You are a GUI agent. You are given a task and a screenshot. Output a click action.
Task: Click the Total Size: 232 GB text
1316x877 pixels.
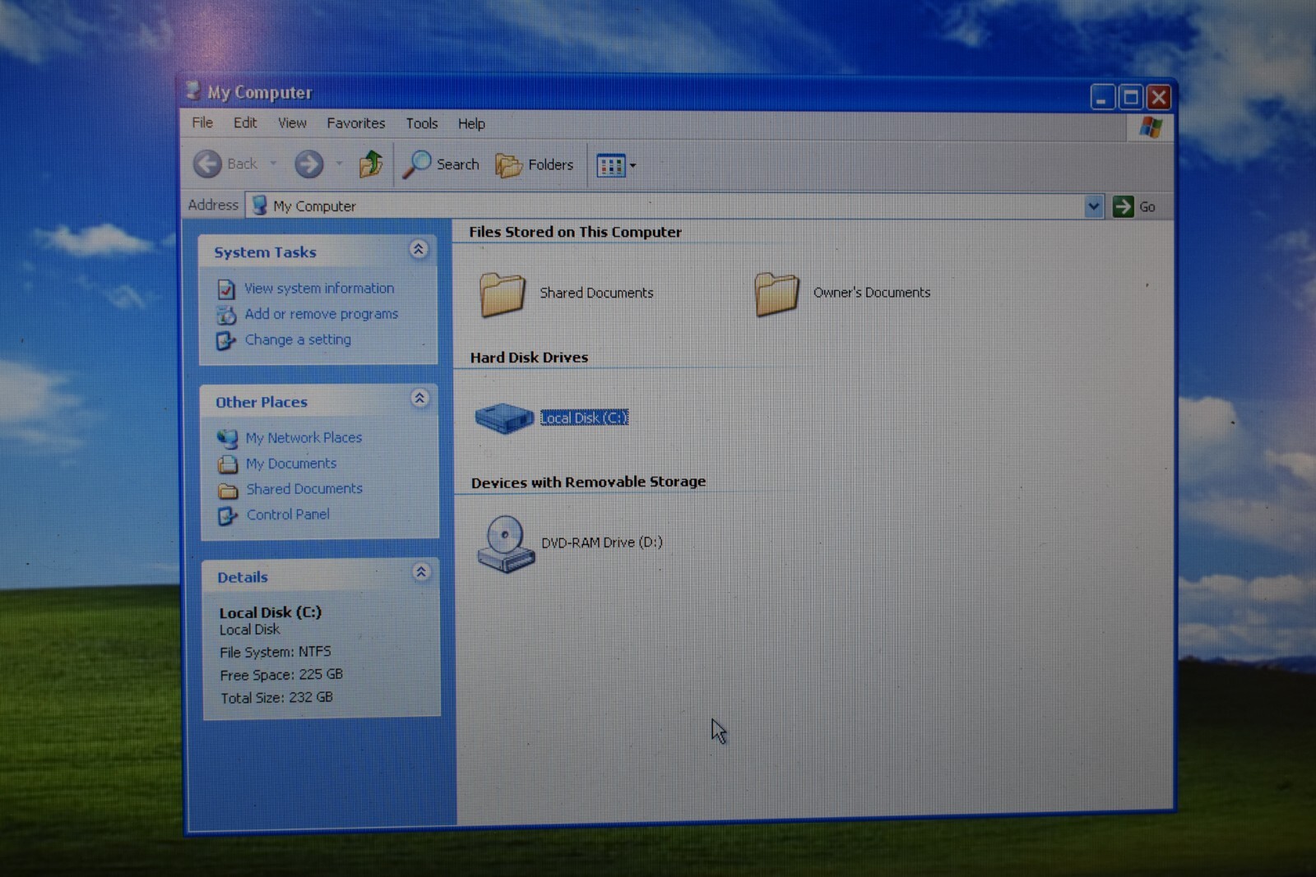pyautogui.click(x=276, y=698)
